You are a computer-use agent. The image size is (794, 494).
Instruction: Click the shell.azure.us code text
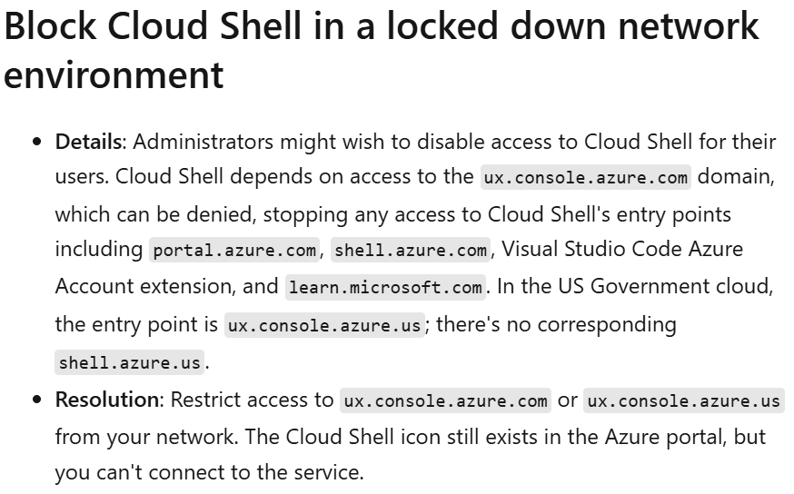[x=129, y=363]
